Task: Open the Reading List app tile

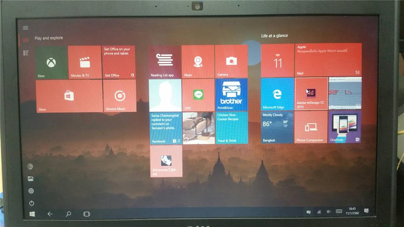Action: (165, 62)
